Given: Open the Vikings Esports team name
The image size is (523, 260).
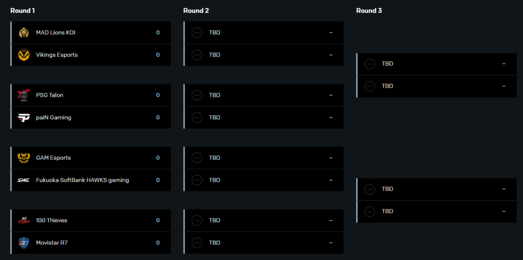Looking at the screenshot, I should click(x=57, y=55).
